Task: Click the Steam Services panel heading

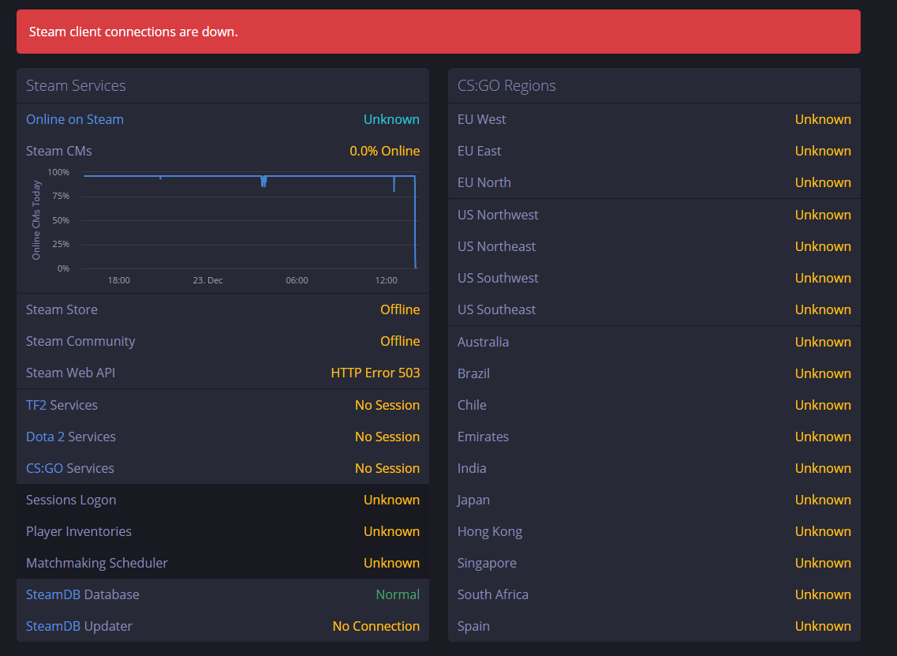Action: click(x=76, y=85)
